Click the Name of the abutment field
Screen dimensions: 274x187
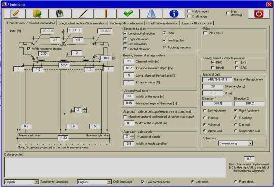point(217,79)
